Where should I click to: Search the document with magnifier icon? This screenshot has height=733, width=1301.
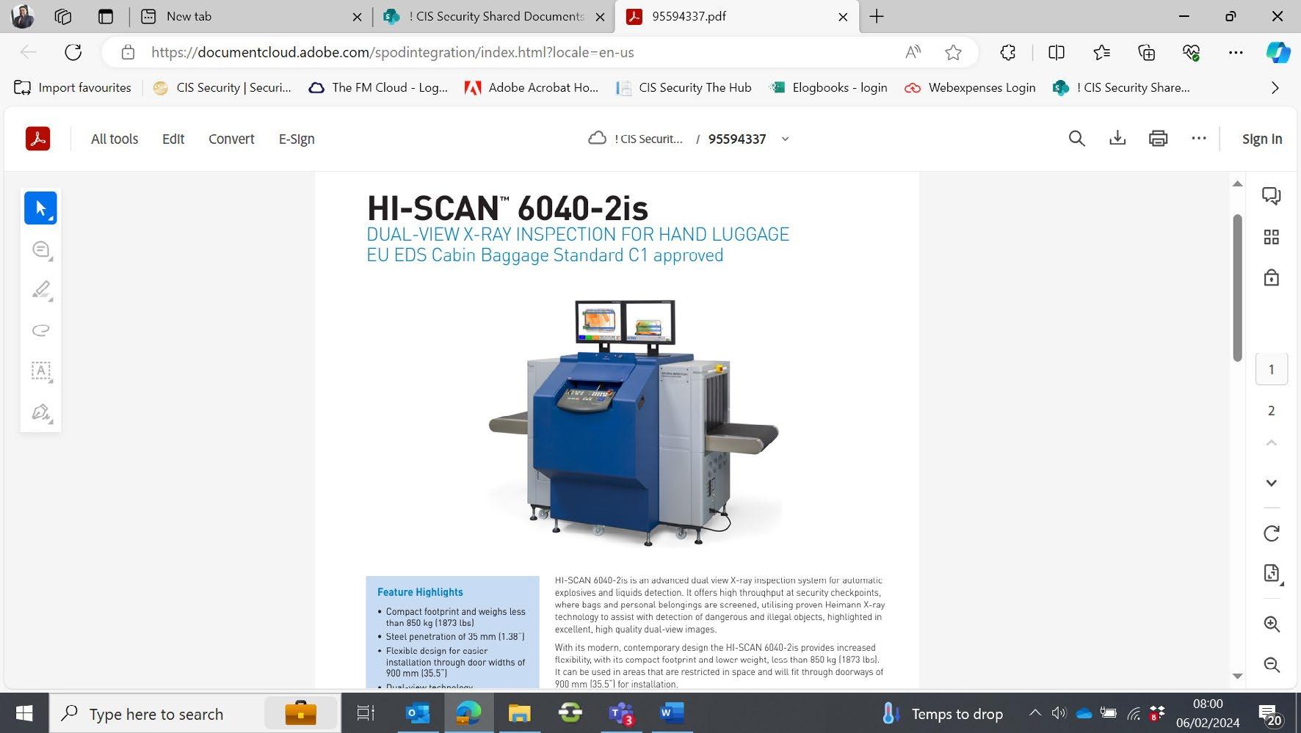tap(1076, 139)
